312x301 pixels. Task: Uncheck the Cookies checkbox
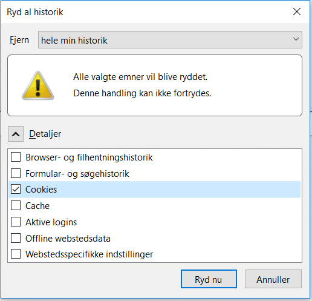point(16,190)
